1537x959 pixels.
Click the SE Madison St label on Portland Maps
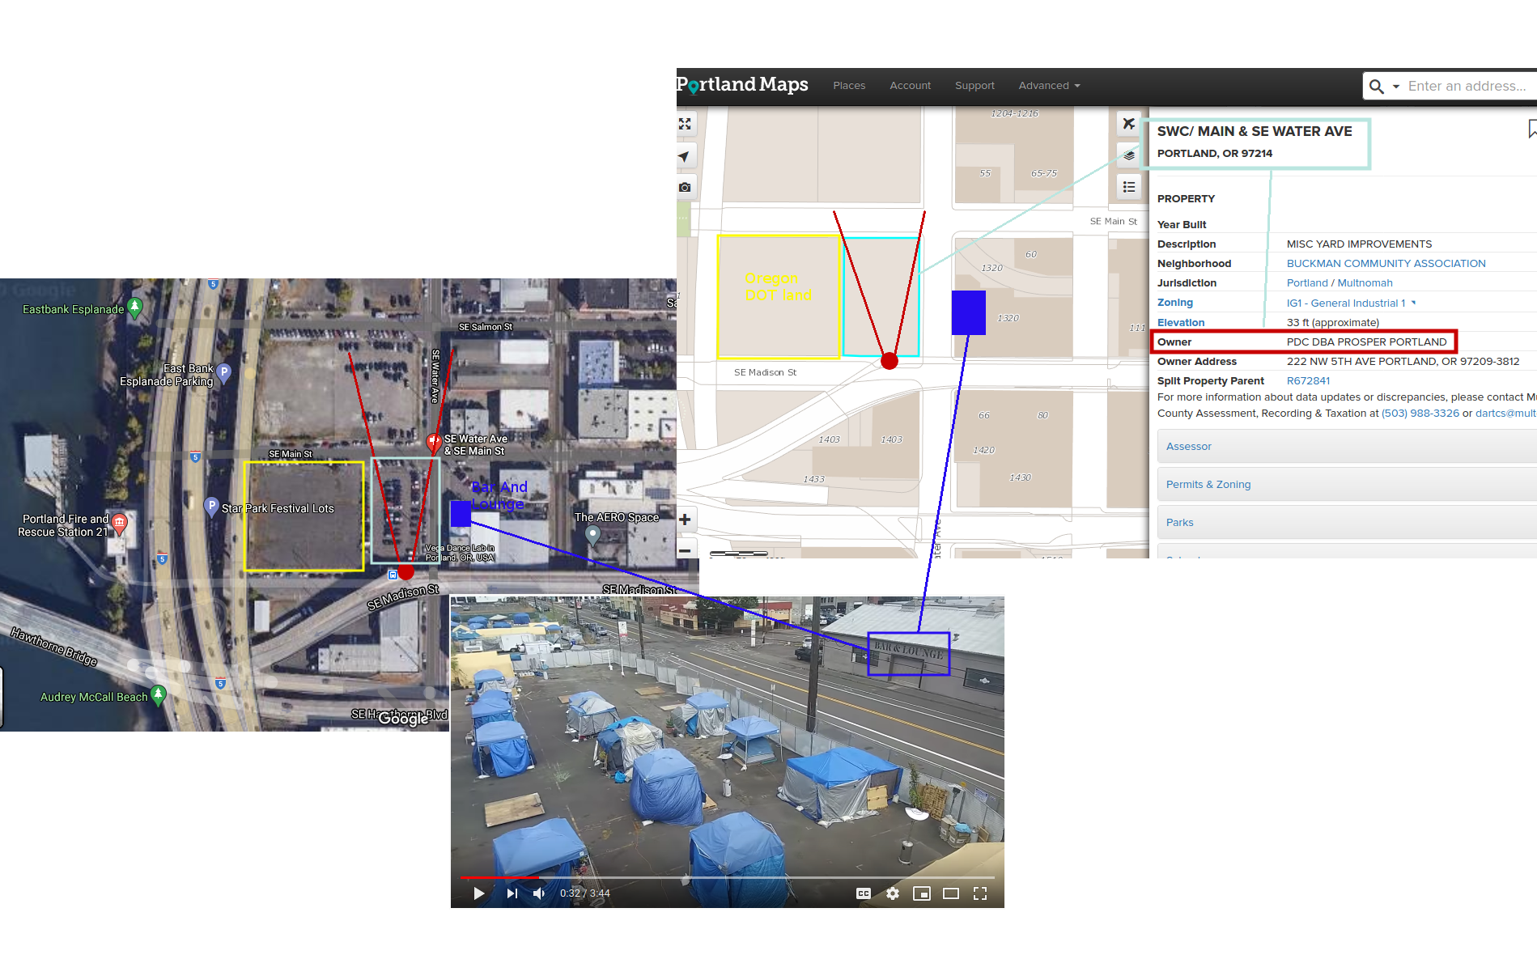[765, 372]
